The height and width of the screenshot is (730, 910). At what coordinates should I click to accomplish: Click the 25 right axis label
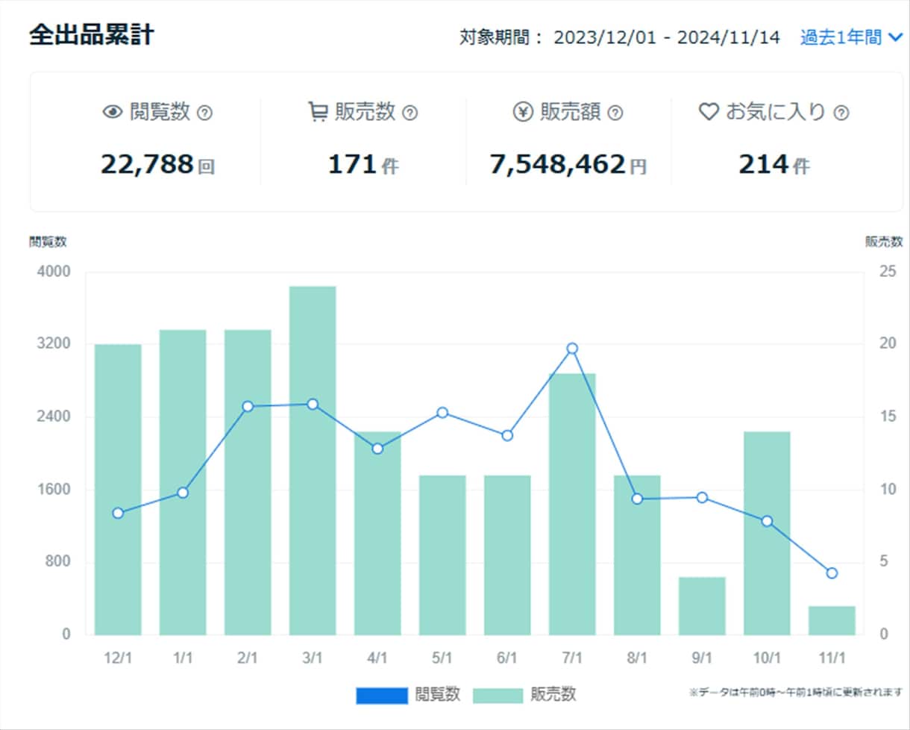(x=888, y=272)
